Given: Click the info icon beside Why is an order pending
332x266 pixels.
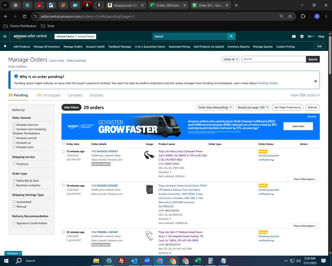Looking at the screenshot, I should point(16,76).
